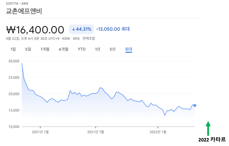This screenshot has height=146, width=229.
Task: Switch chart to 1개월 range
Action: [x=45, y=49]
